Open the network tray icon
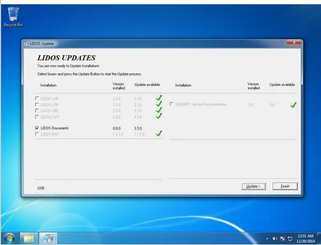The image size is (321, 245). point(290,239)
